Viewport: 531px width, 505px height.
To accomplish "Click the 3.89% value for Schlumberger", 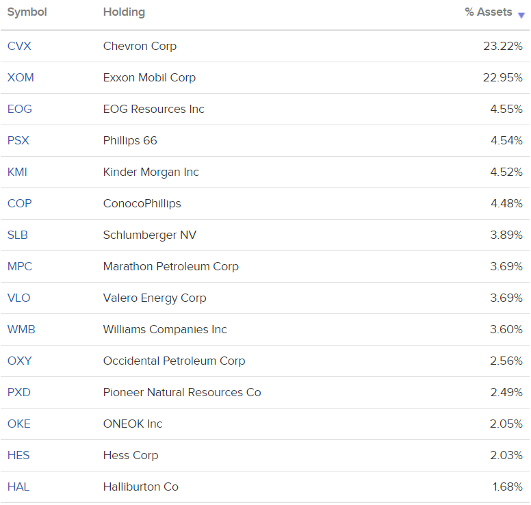I will coord(506,235).
